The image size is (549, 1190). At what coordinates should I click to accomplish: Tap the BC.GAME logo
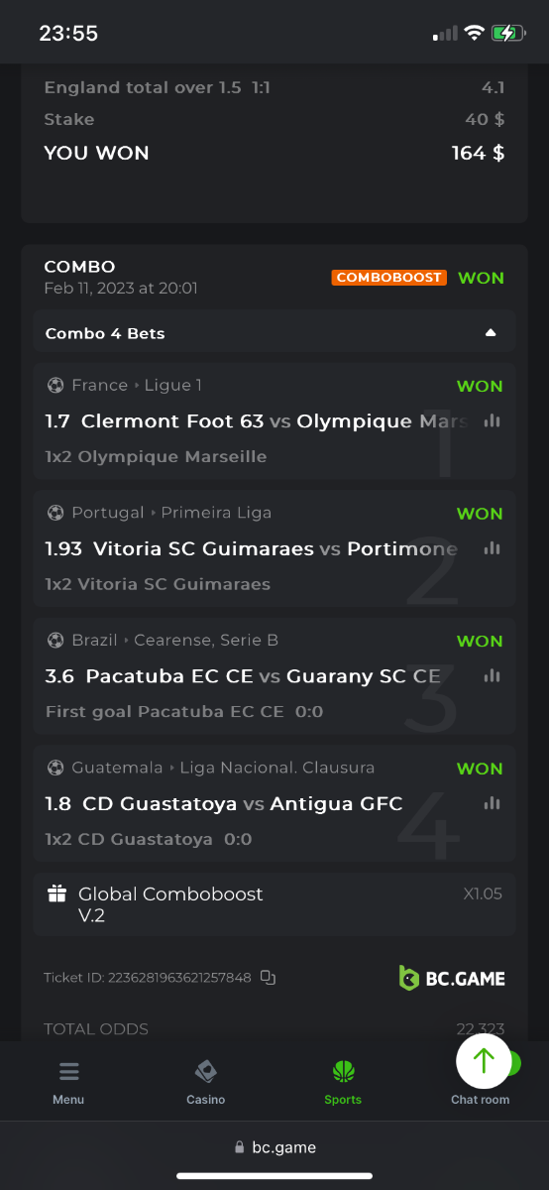[452, 978]
